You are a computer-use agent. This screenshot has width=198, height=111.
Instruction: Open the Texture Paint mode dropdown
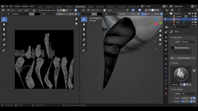pyautogui.click(x=95, y=10)
